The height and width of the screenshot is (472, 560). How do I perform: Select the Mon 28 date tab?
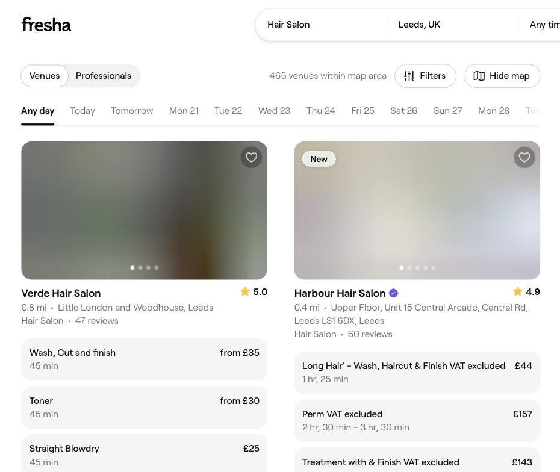tap(494, 111)
